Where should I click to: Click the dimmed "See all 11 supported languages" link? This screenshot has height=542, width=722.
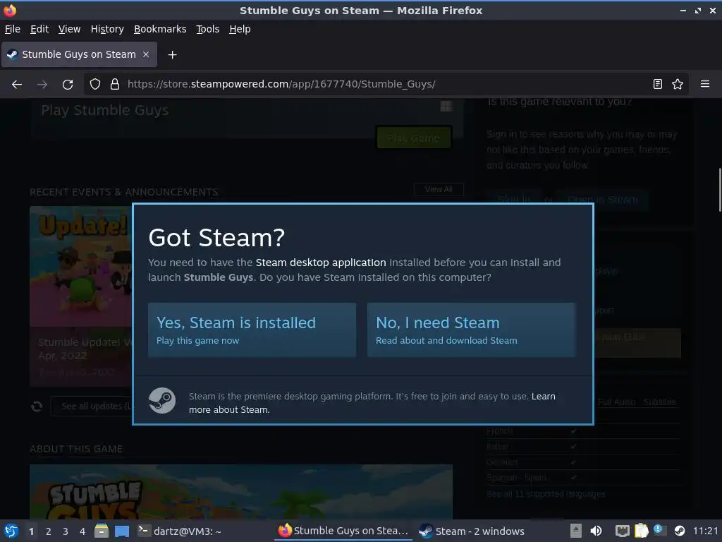pos(546,494)
